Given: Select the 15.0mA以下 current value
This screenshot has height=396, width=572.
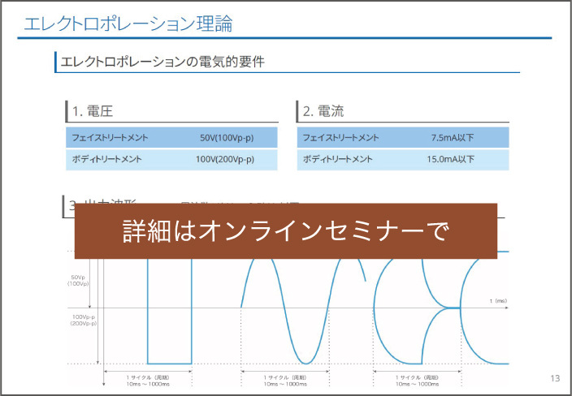Looking at the screenshot, I should [x=451, y=159].
